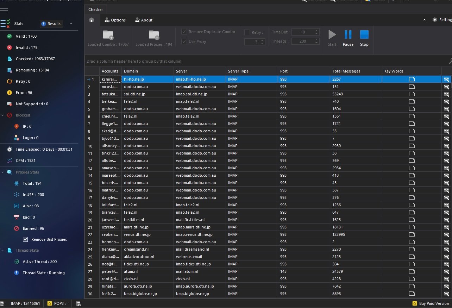Switch to the Checker tab
The height and width of the screenshot is (308, 452).
96,10
